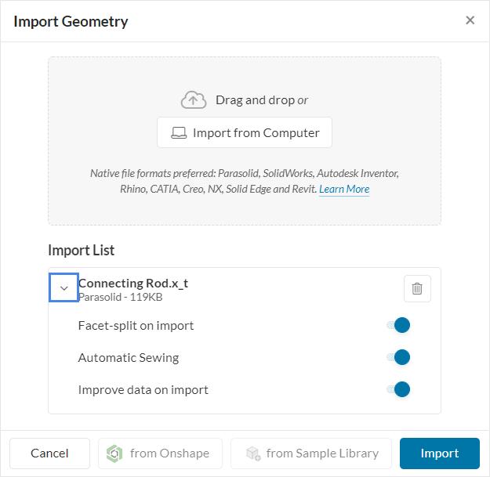The height and width of the screenshot is (477, 490).
Task: Disable Facet-split on import
Action: pos(400,326)
